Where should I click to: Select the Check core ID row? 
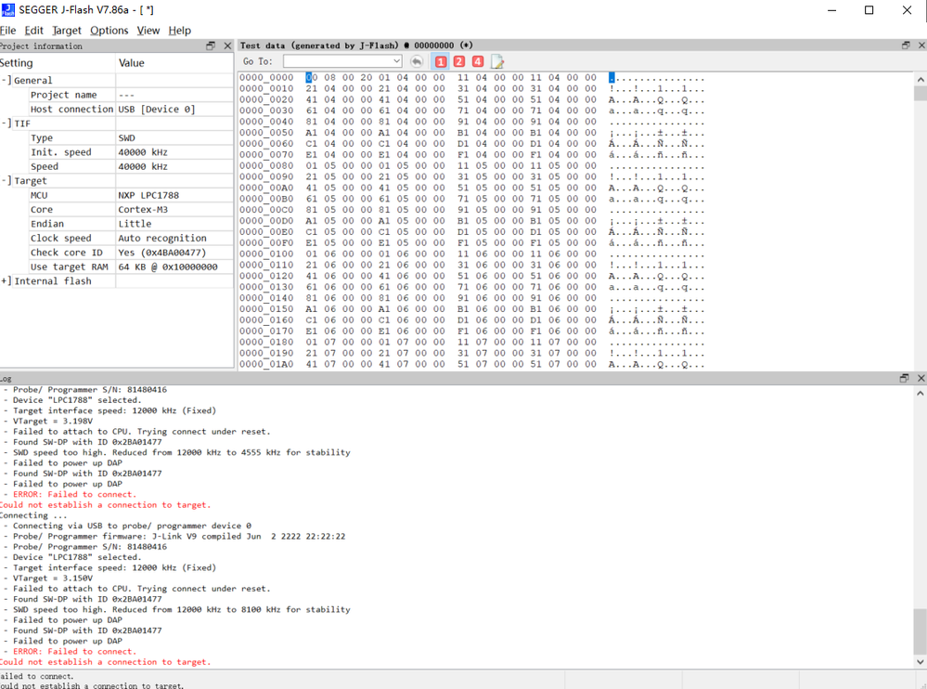117,253
